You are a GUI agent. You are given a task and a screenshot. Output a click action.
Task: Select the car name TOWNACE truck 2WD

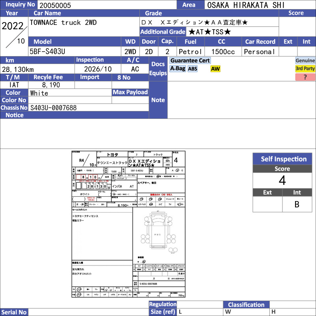63,23
